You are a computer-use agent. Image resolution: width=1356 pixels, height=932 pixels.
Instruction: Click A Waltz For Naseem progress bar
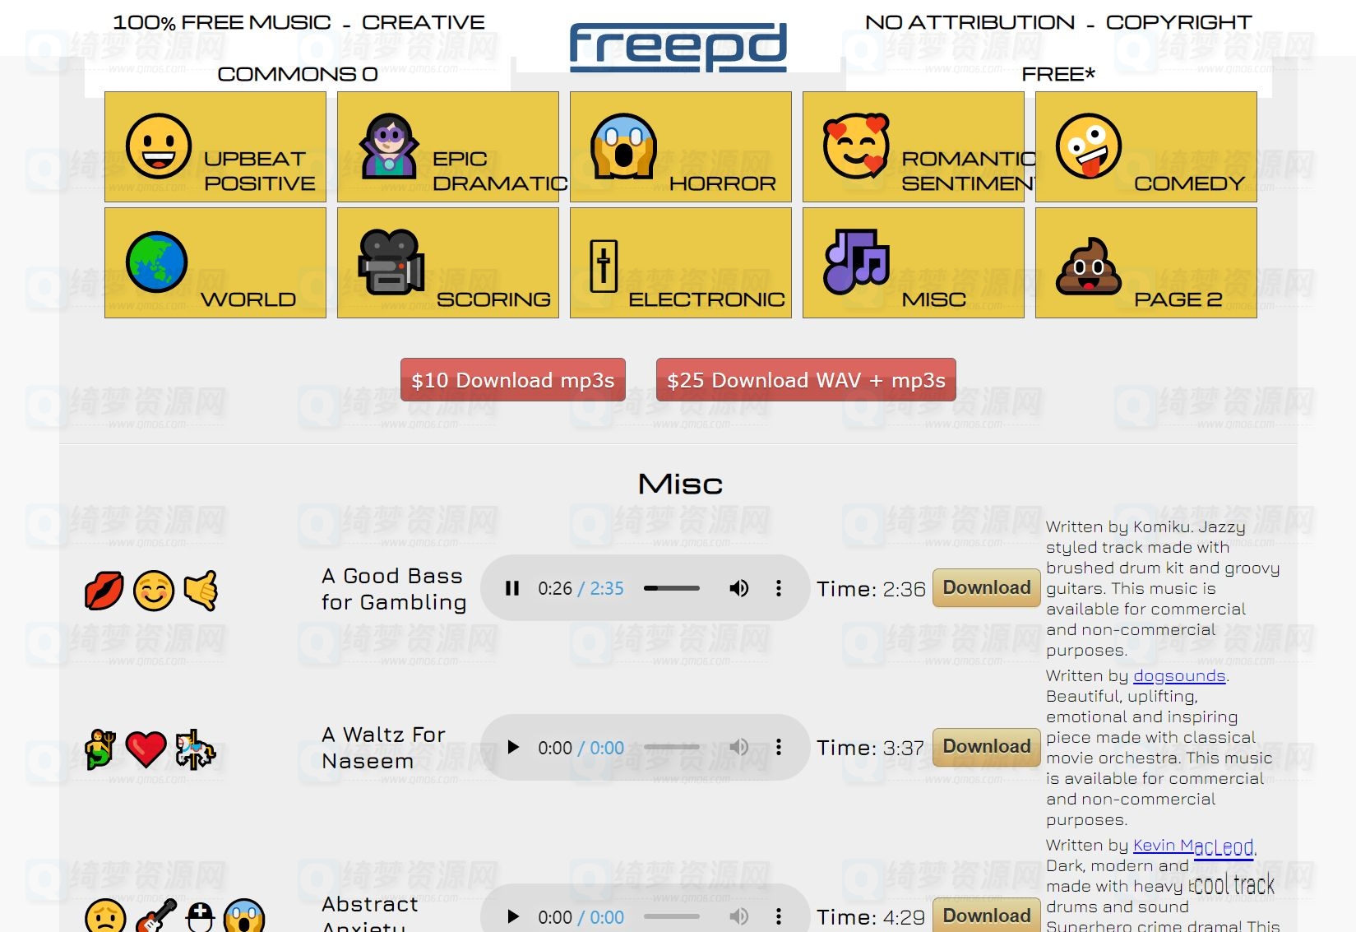[x=672, y=747]
